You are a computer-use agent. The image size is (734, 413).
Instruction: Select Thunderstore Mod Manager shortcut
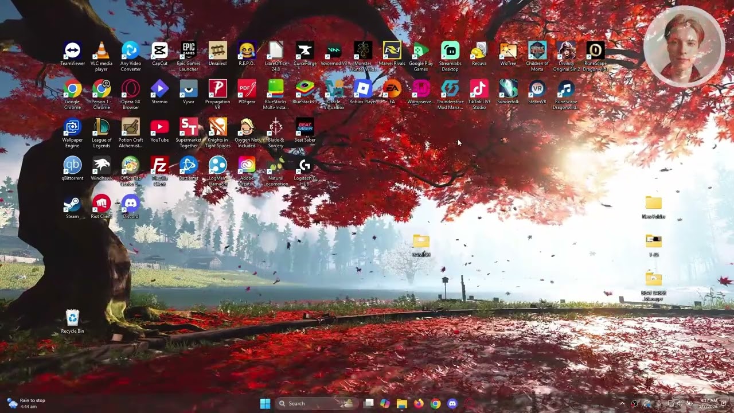point(450,89)
